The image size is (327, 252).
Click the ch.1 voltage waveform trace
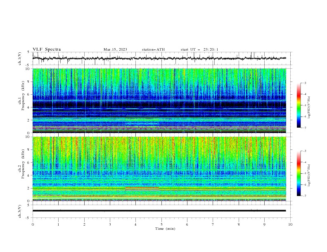point(159,58)
